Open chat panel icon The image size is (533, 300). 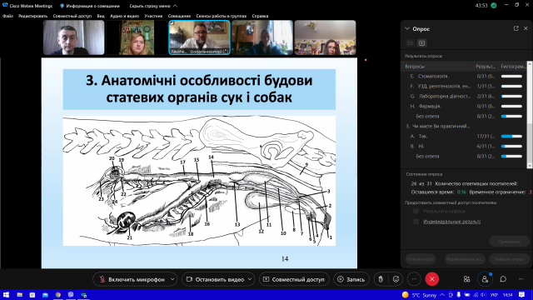point(503,279)
